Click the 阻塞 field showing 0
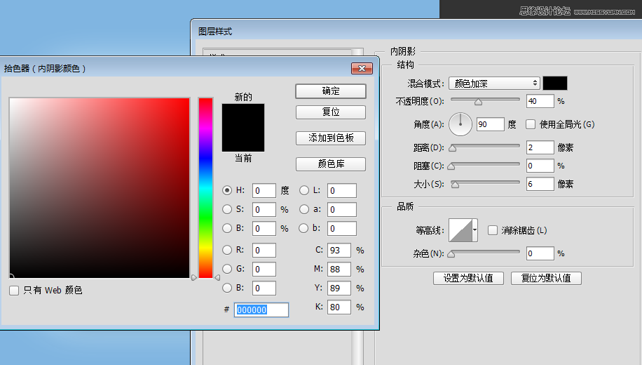Screen dimensions: 642x365 point(540,166)
